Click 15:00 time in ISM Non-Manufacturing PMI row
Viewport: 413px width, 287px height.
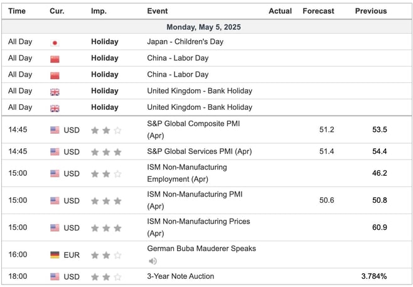click(x=18, y=200)
